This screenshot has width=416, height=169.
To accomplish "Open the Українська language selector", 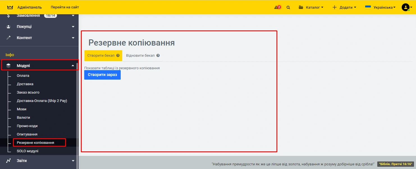I will [380, 7].
